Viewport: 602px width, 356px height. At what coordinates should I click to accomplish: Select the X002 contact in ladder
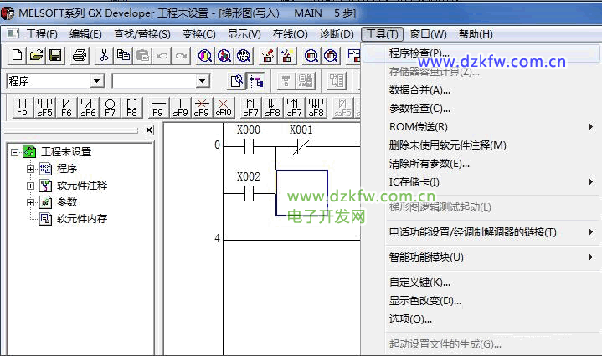coord(250,194)
